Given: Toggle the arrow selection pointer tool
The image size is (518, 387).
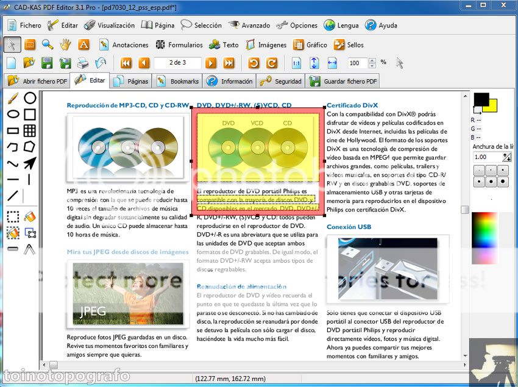Looking at the screenshot, I should (x=12, y=44).
